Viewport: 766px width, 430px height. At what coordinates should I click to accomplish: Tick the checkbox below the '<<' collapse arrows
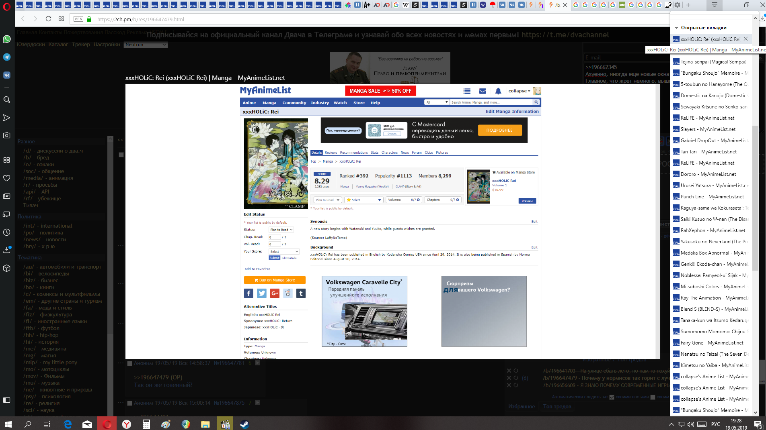(121, 155)
